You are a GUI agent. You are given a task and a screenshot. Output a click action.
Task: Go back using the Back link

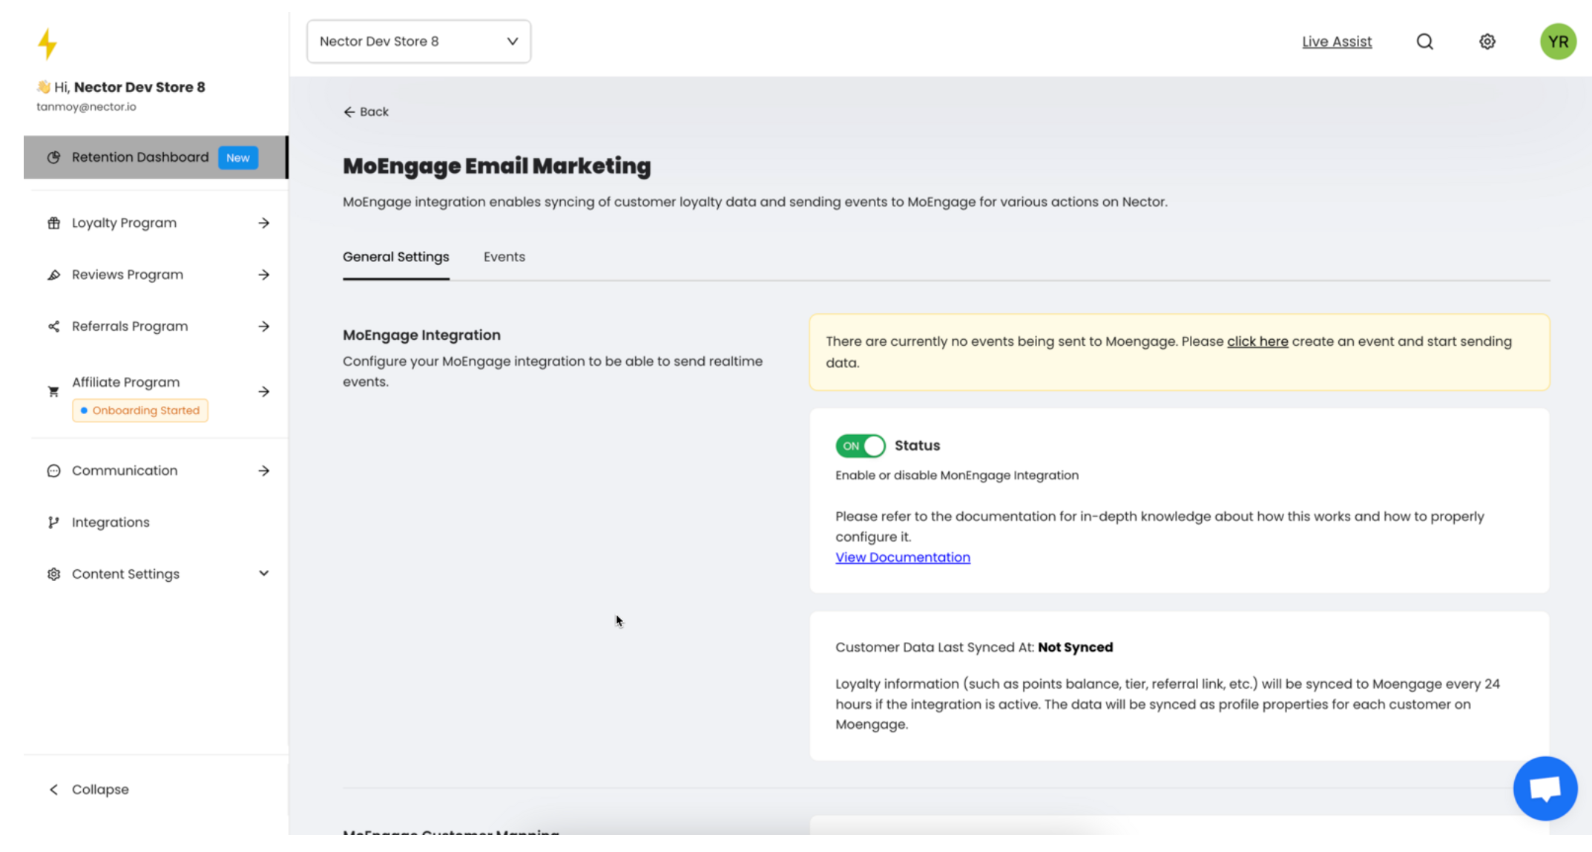tap(366, 112)
